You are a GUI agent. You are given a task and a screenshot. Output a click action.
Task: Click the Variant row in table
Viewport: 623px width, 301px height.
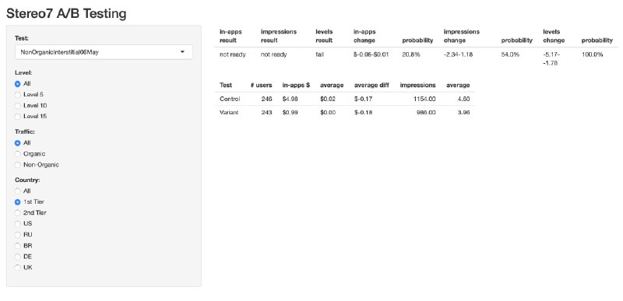345,113
